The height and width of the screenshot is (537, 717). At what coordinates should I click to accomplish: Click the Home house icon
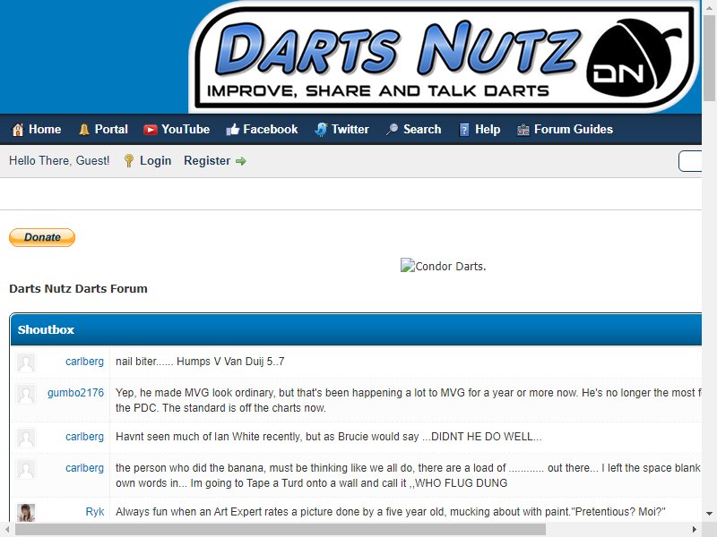pyautogui.click(x=18, y=130)
